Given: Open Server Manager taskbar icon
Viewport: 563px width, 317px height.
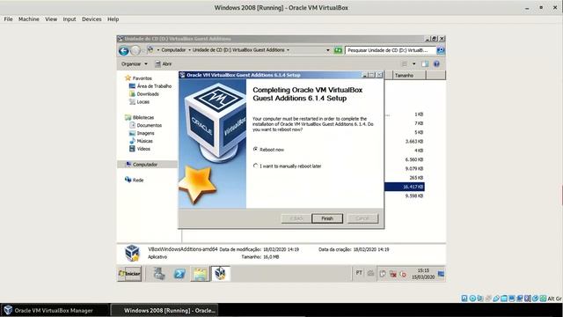Looking at the screenshot, I should [159, 274].
